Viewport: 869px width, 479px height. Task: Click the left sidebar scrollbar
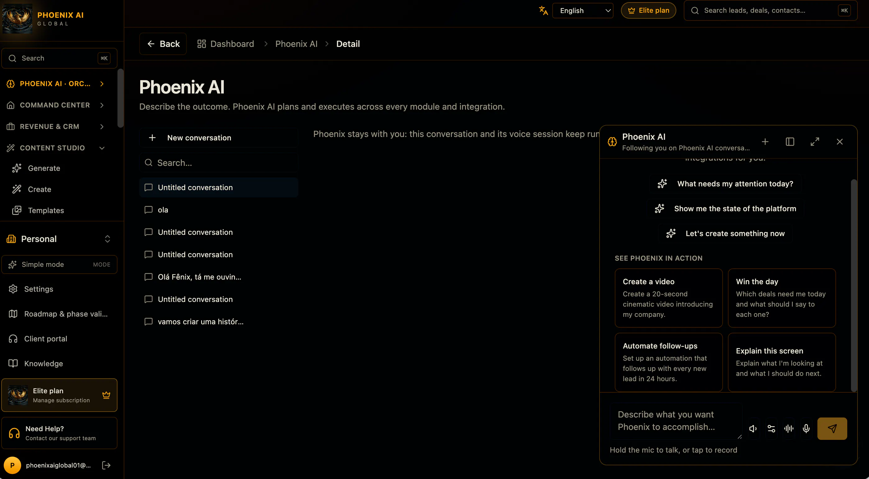(x=120, y=98)
